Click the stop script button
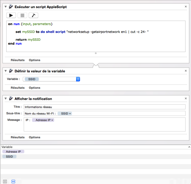 coord(22,15)
